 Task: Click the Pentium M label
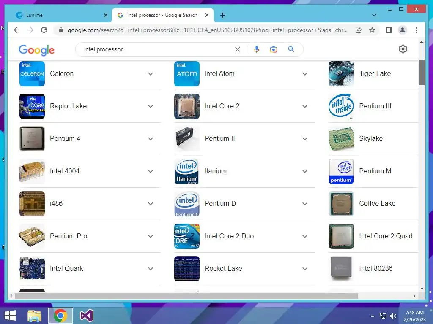click(x=375, y=171)
